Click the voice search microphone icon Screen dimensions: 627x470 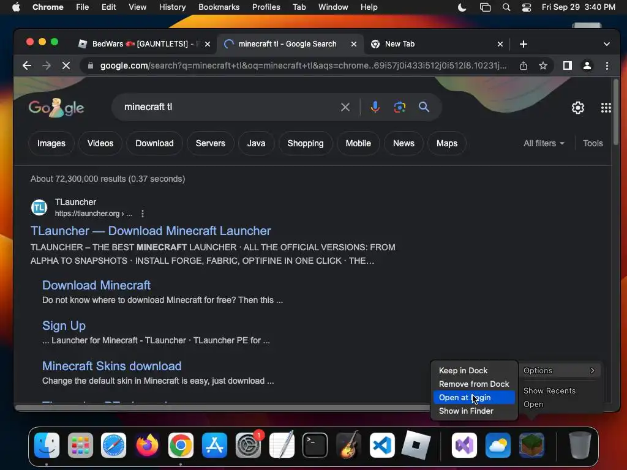click(x=375, y=107)
